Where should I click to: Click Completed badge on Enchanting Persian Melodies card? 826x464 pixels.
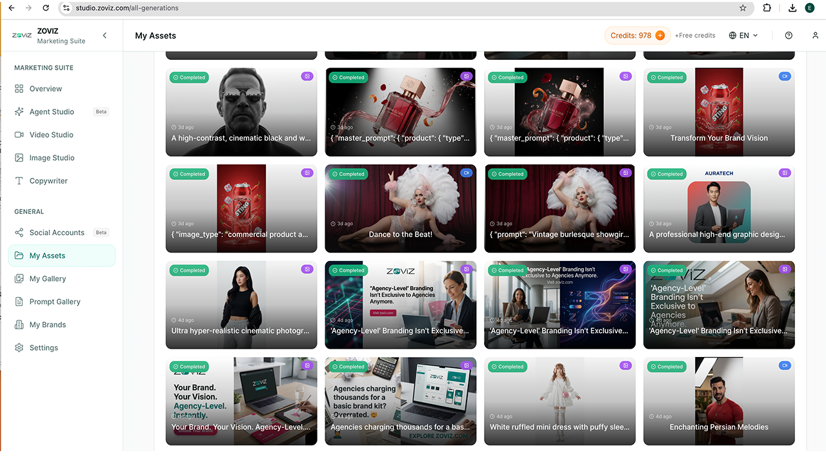(667, 367)
